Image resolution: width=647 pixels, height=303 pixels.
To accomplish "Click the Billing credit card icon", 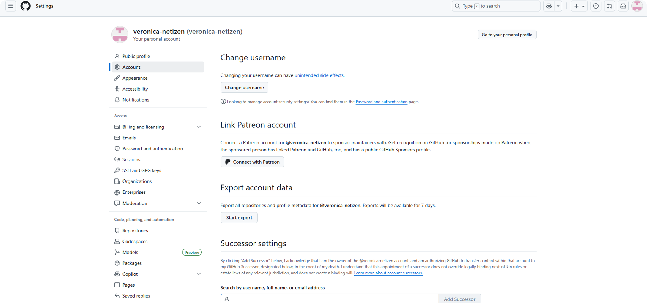I will coord(117,127).
